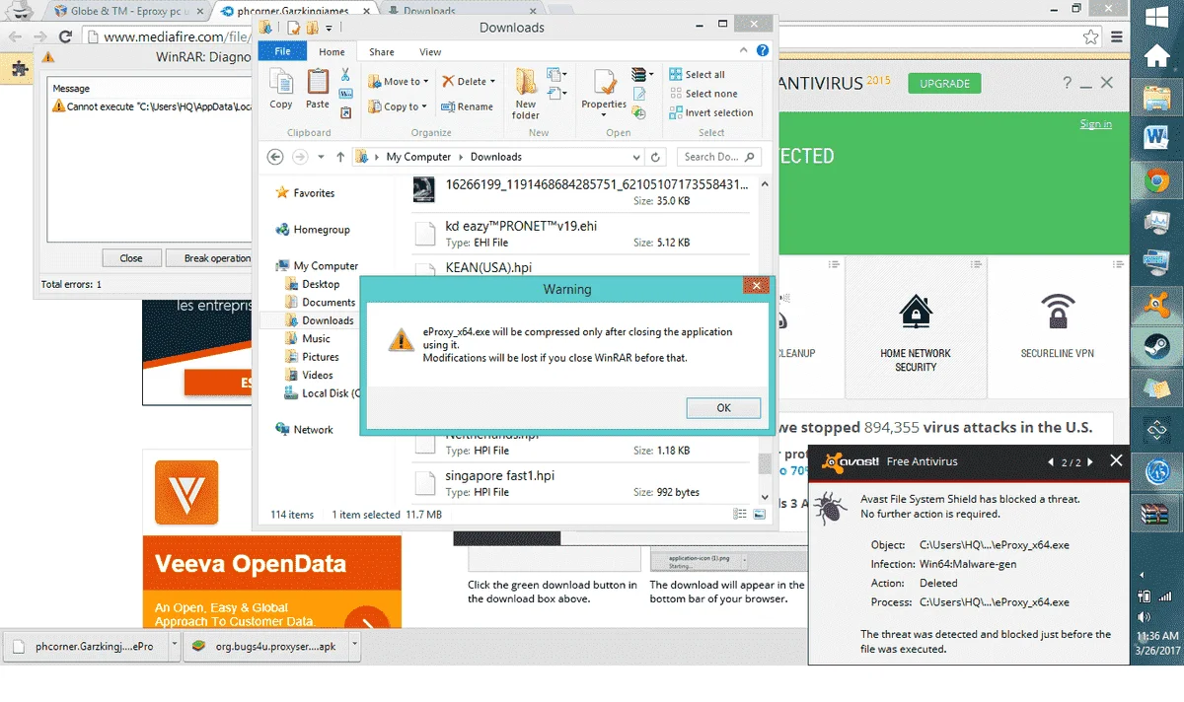Open the Move to dropdown
This screenshot has height=702, width=1184.
click(x=398, y=82)
